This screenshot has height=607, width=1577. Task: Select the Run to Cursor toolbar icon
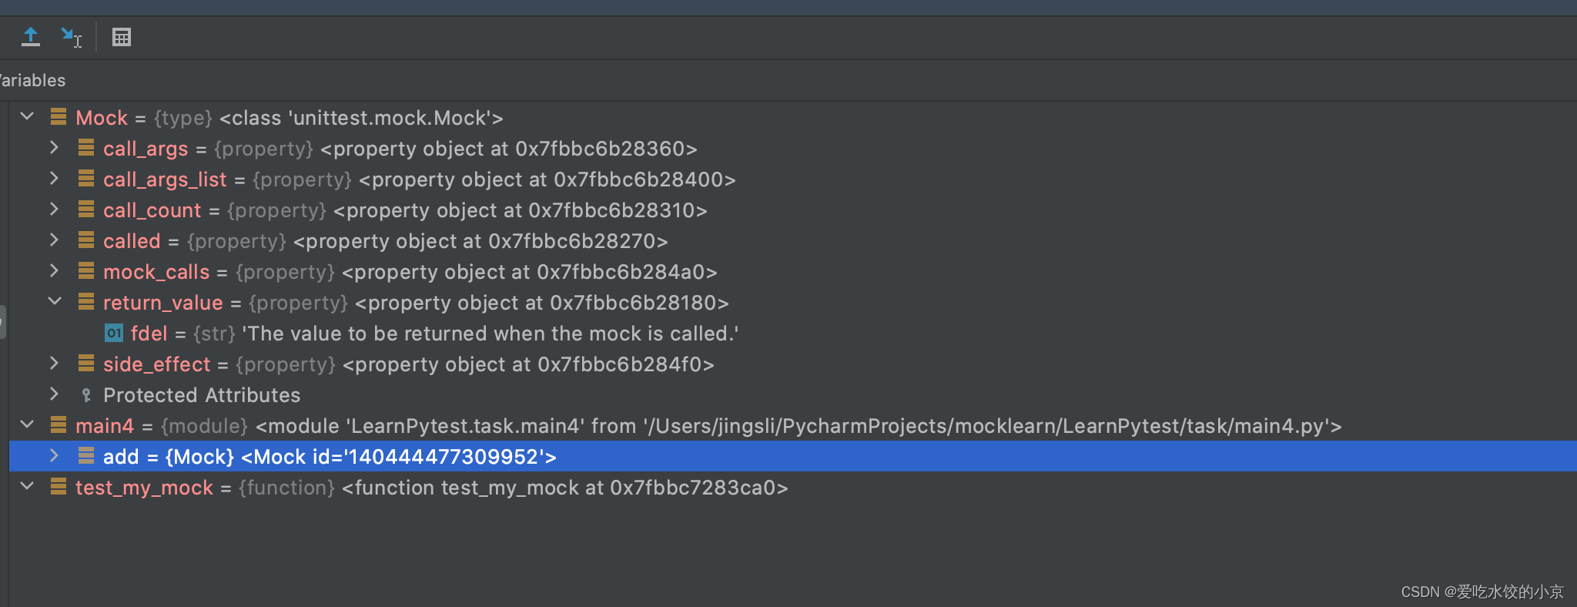[72, 36]
